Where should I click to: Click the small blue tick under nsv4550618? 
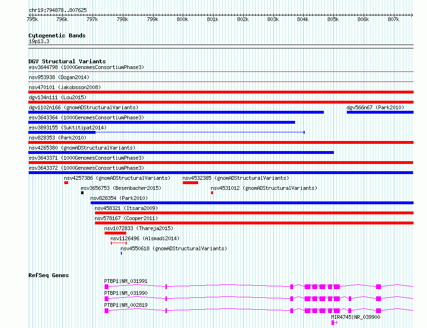pos(121,253)
